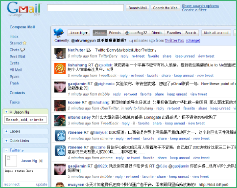Screen dimensions: 237x188
Task: Open the Inbox folder
Action: [14, 37]
